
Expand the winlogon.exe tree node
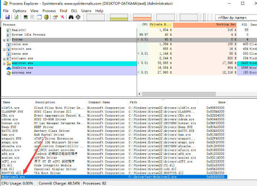[4, 59]
